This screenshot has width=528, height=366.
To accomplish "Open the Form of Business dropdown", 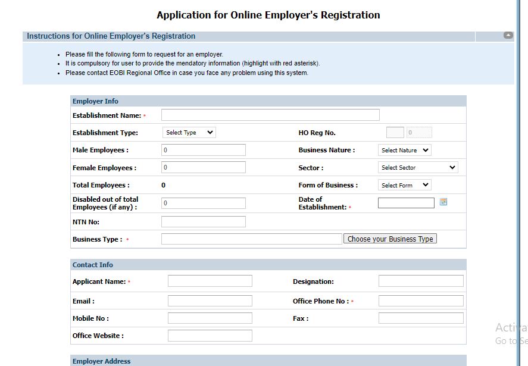I will (x=404, y=185).
